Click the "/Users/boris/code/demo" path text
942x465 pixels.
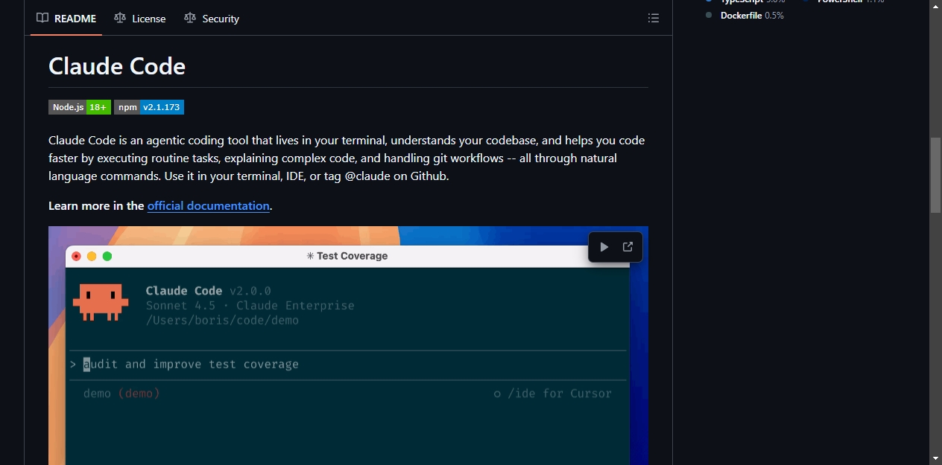click(x=222, y=321)
